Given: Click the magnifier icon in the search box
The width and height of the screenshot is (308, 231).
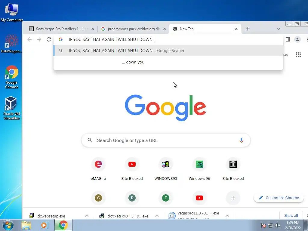Looking at the screenshot, I should point(90,140).
